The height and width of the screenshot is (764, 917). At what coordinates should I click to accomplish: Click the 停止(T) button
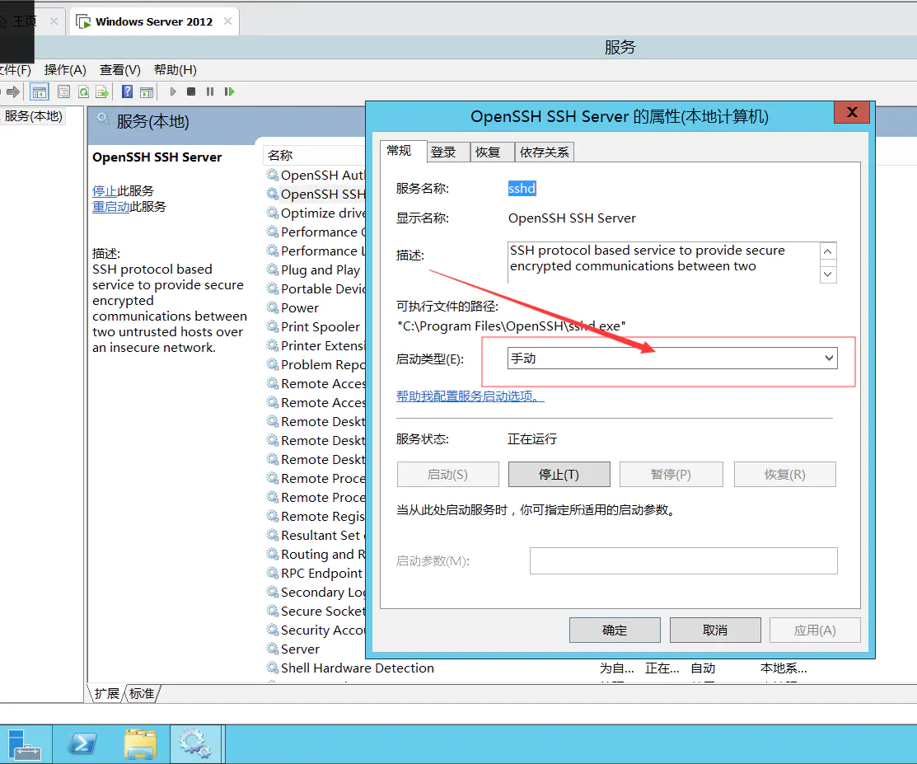tap(559, 475)
